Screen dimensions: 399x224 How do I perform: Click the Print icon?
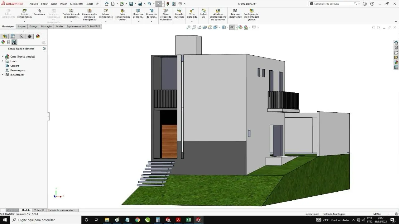tap(140, 4)
